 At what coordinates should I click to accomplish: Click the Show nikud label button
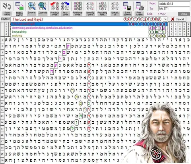[x=7, y=14]
